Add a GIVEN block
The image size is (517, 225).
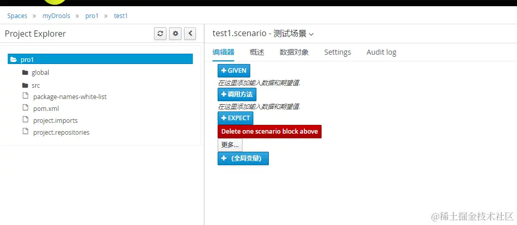pos(234,71)
